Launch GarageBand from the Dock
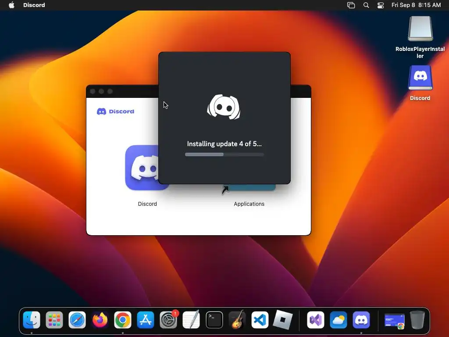The height and width of the screenshot is (337, 449). tap(237, 320)
